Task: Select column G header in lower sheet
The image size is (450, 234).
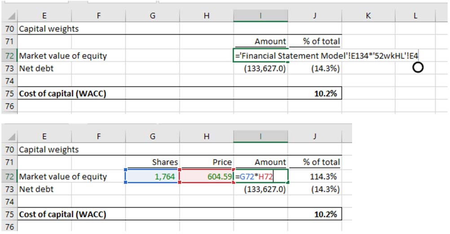Action: click(x=152, y=137)
